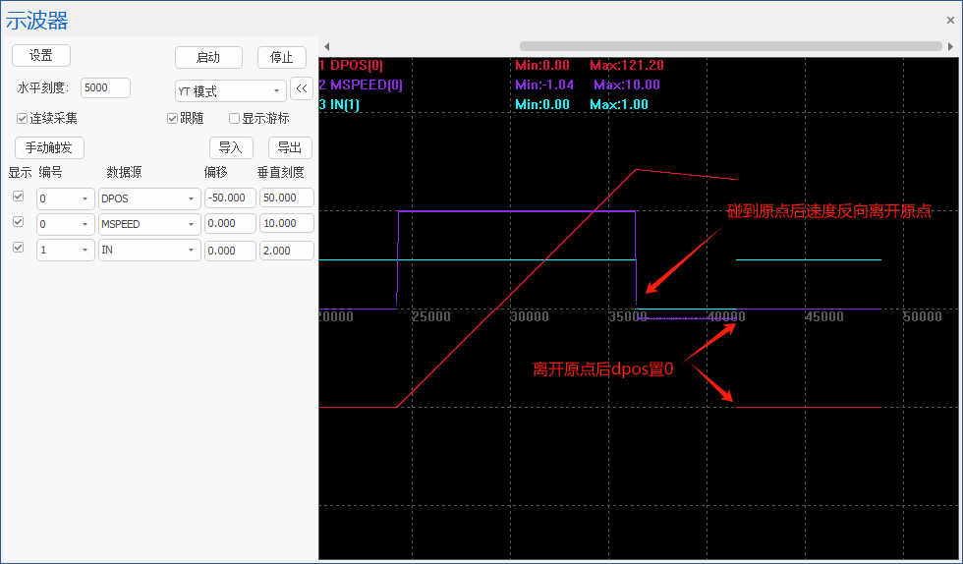
Task: Hide the MSPEED channel display checkbox
Action: click(18, 223)
